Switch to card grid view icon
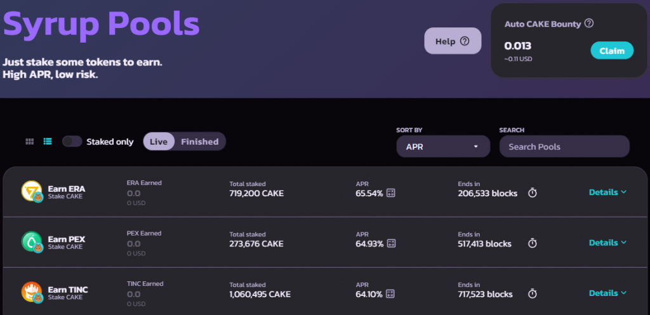The width and height of the screenshot is (650, 315). click(x=29, y=142)
